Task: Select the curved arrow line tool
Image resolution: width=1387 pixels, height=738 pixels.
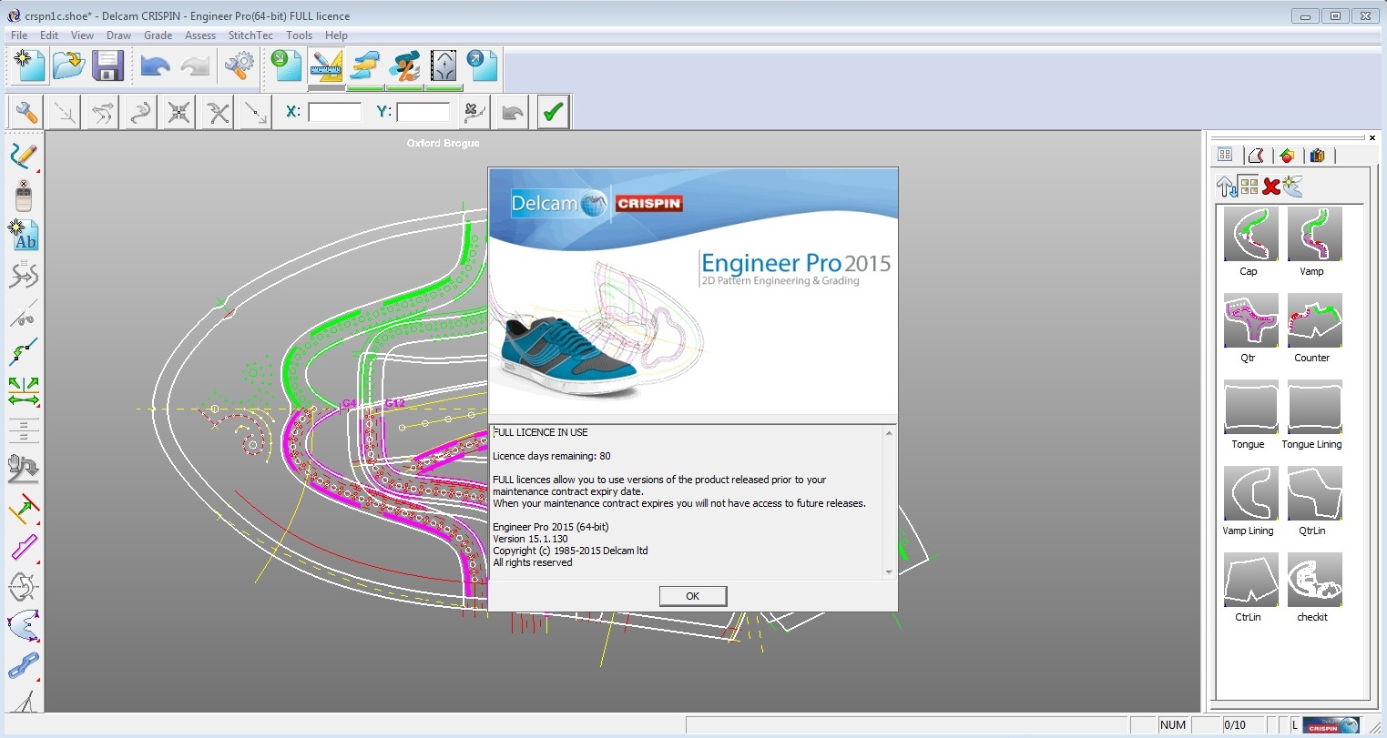Action: (141, 112)
